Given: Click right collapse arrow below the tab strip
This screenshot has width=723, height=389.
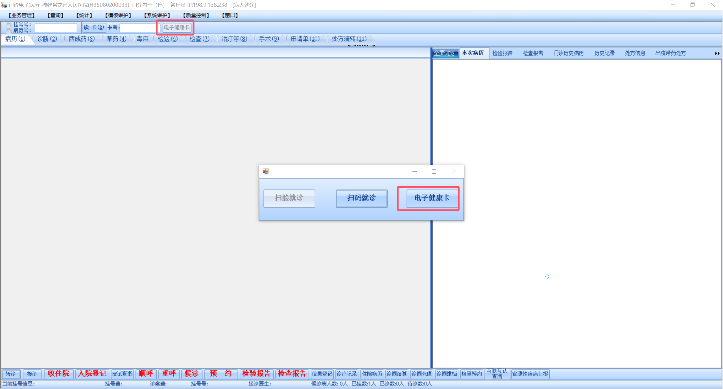Looking at the screenshot, I should [x=373, y=46].
